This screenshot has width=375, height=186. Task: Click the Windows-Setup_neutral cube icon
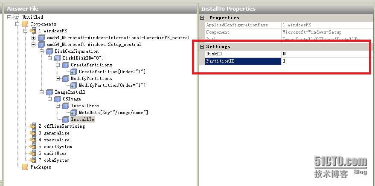pyautogui.click(x=41, y=45)
